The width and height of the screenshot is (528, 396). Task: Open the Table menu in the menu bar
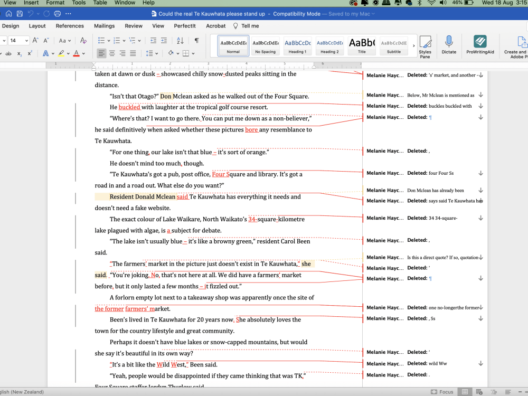pyautogui.click(x=100, y=3)
